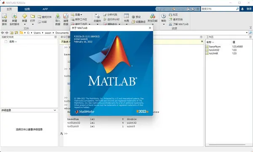Open the 工作区 (Workspace) panel actions menu
253x152 pixels.
coord(250,37)
